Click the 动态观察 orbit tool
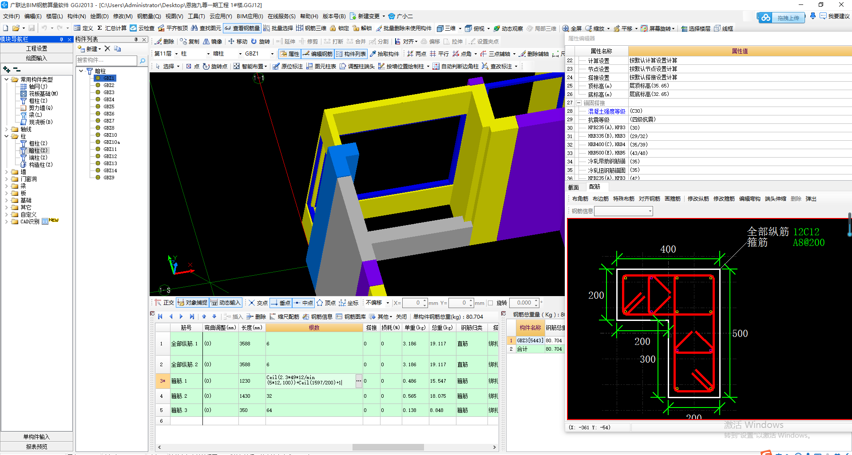Screen dimensions: 852x455 [508, 28]
